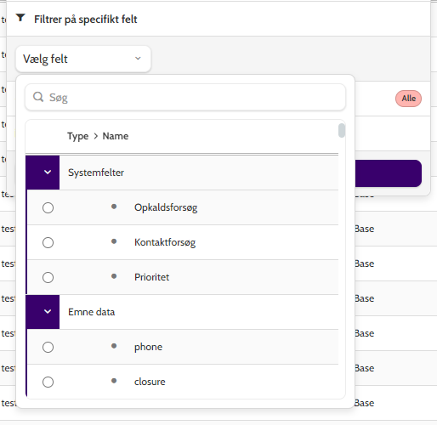Click the bullet dot beside Kontaktforsøg

coord(114,241)
